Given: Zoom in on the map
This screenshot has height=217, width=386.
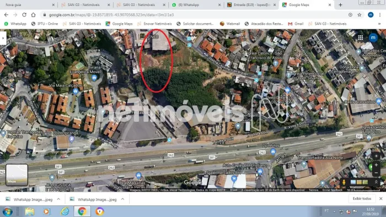Looking at the screenshot, I should click(376, 165).
